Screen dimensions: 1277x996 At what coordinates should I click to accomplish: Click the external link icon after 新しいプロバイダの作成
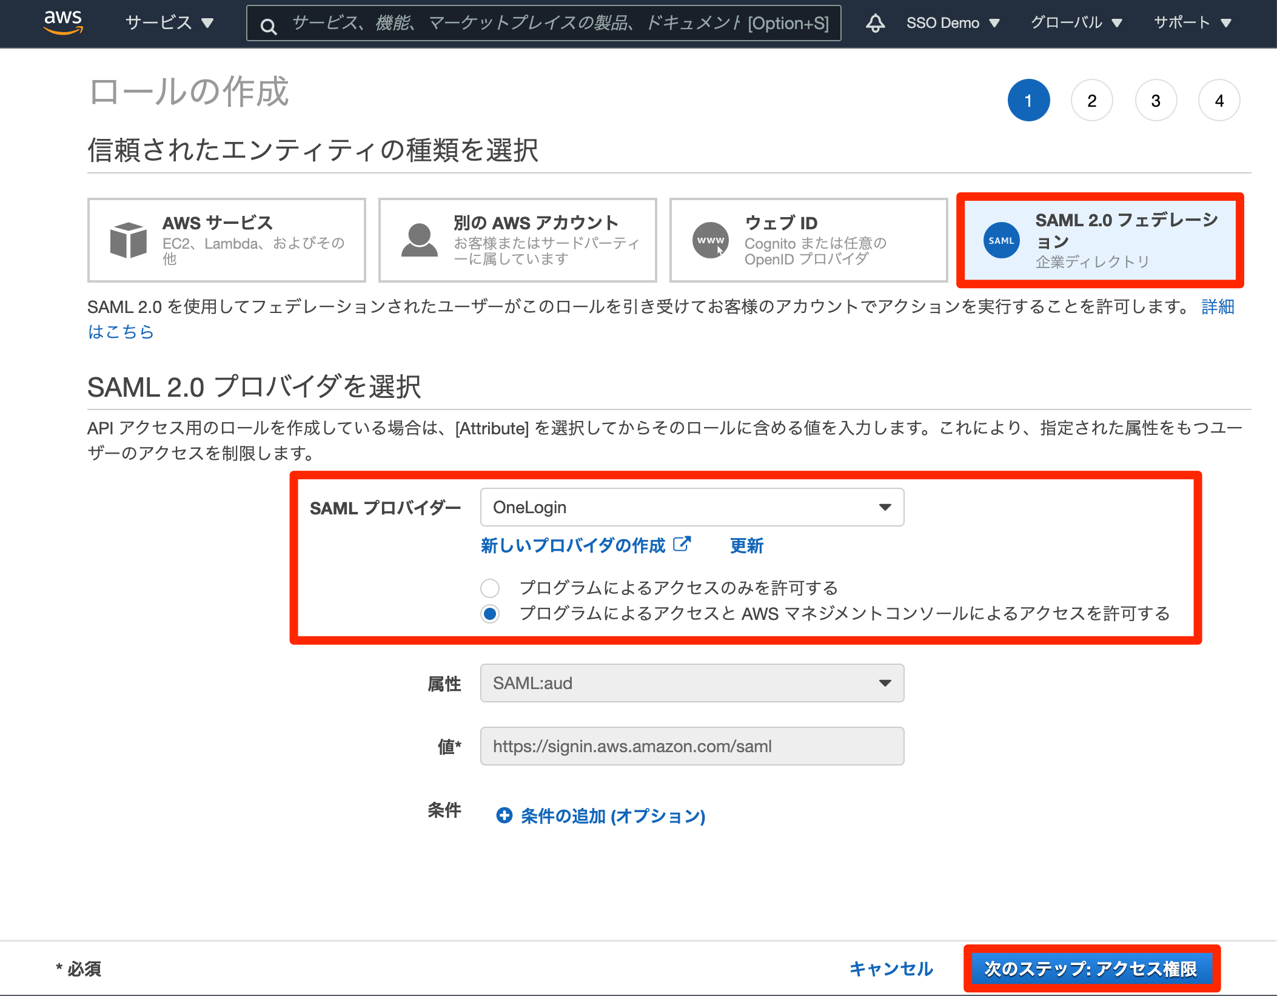point(682,543)
